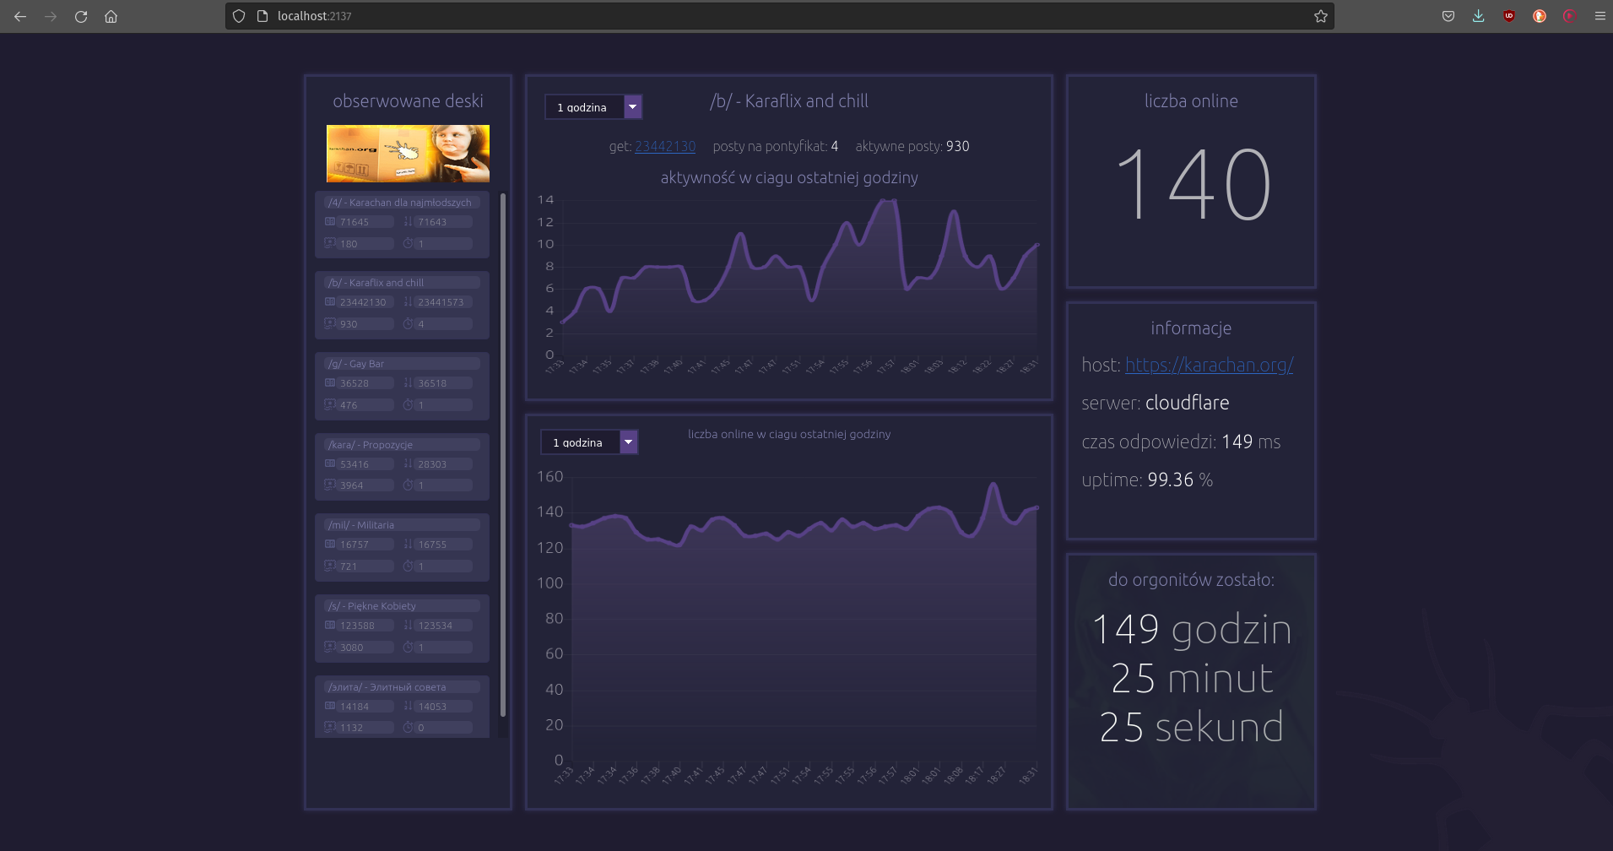Click the 123588 value in the /s/ card
Screen dimensions: 1613x851
tap(357, 626)
